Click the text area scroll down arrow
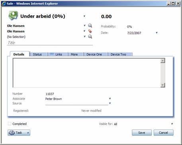Image resolution: width=182 pixels, height=145 pixels. click(162, 85)
